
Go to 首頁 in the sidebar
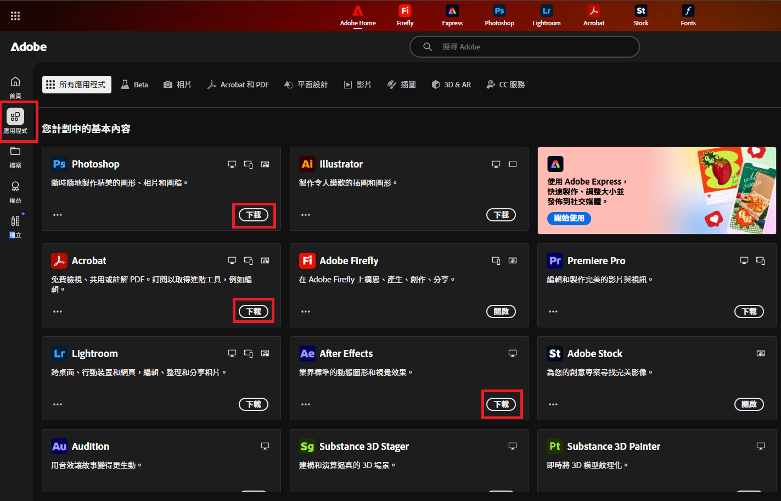tap(15, 87)
